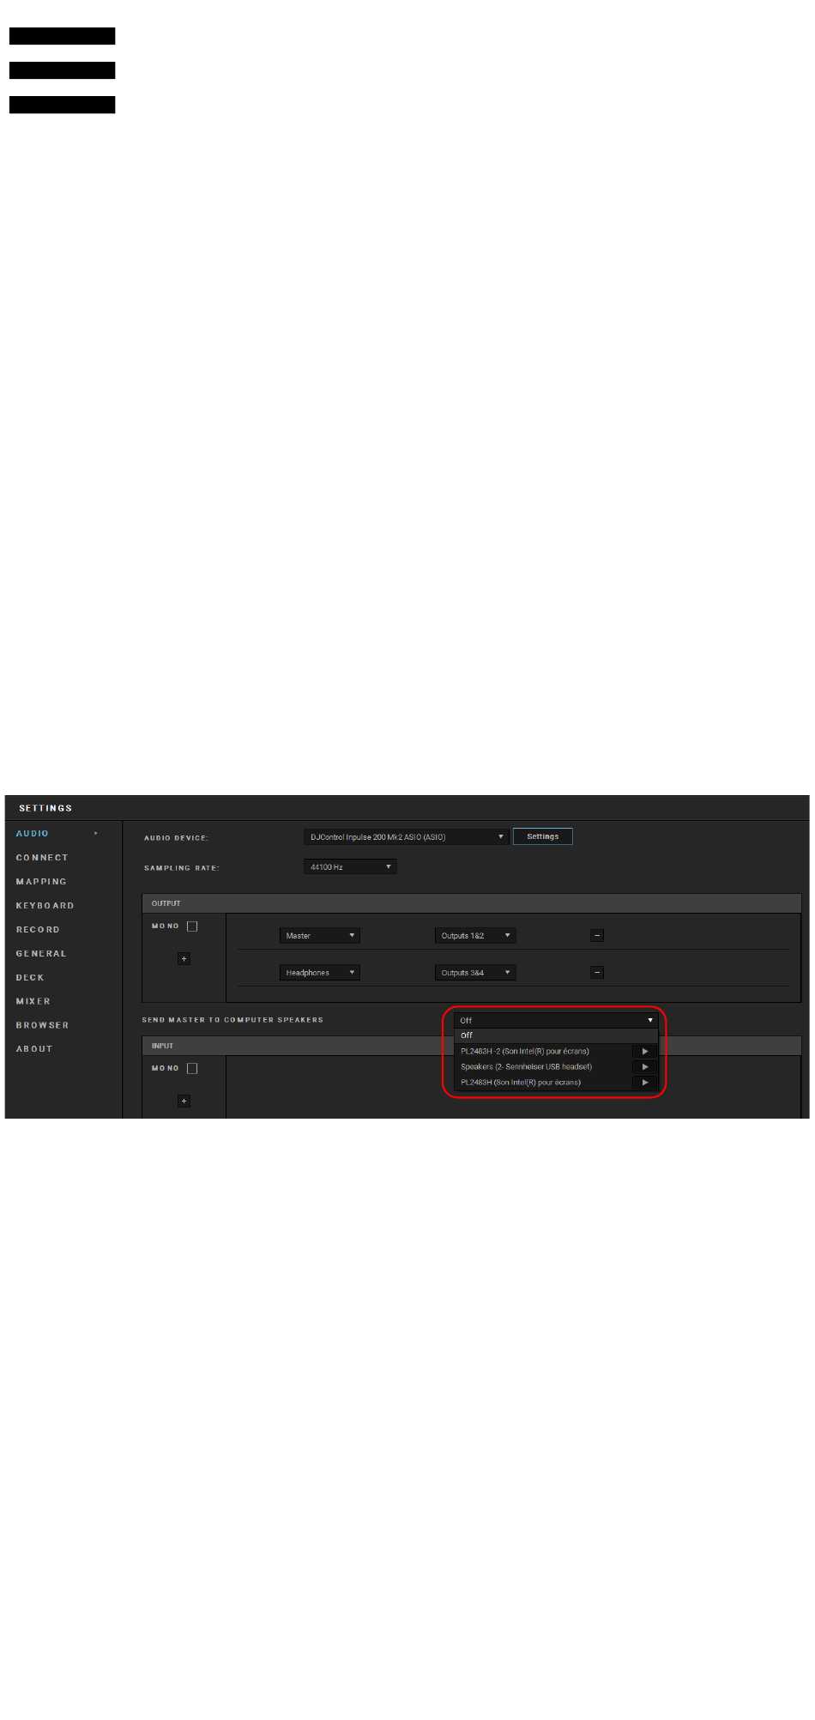This screenshot has width=815, height=1720.
Task: Click the audio device Settings button
Action: tap(542, 836)
